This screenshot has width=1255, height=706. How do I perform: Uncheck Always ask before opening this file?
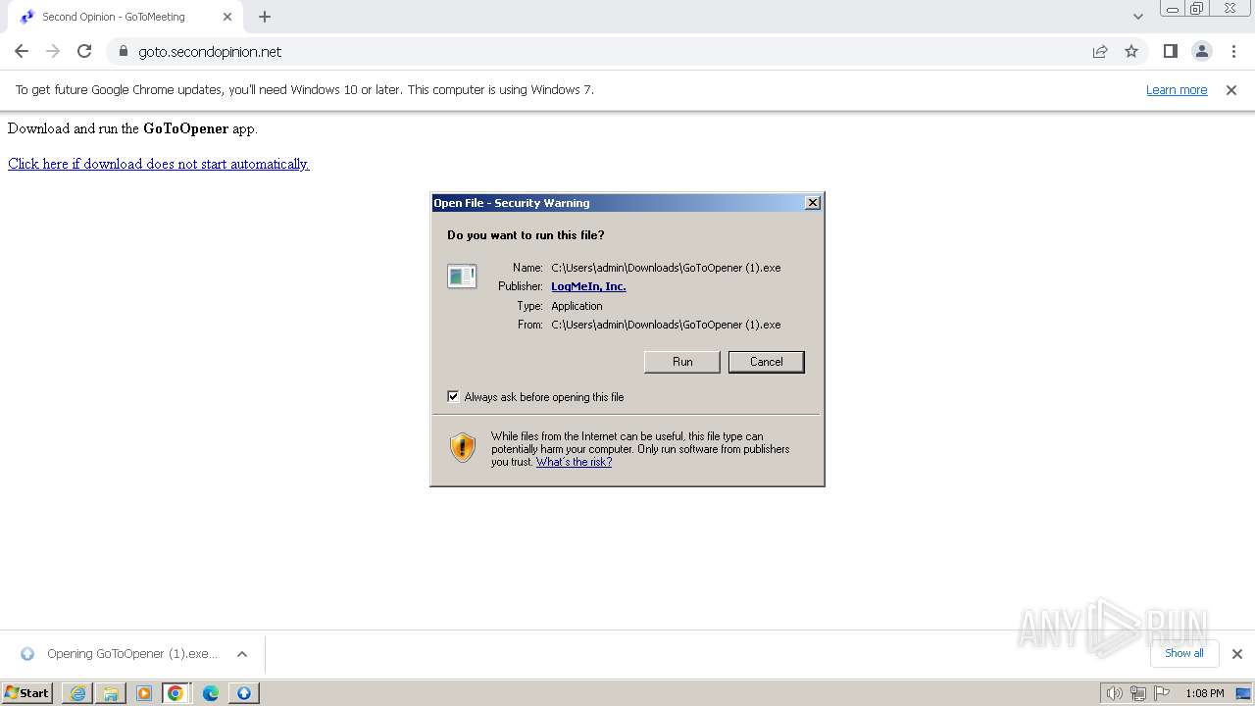(453, 397)
